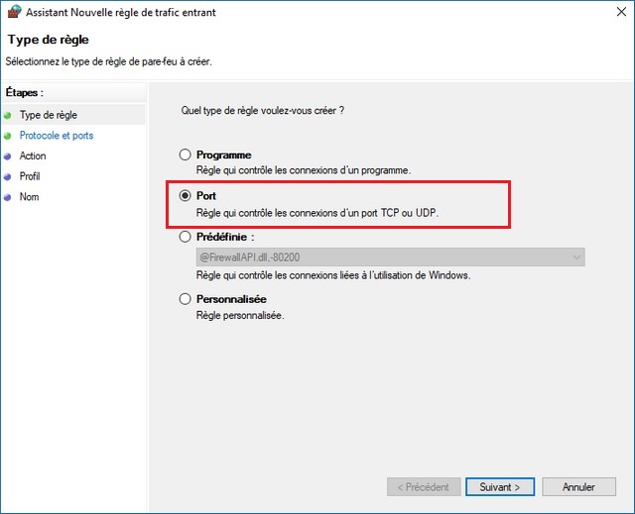The width and height of the screenshot is (635, 514).
Task: Click the blue bullet beside Action
Action: pos(8,156)
